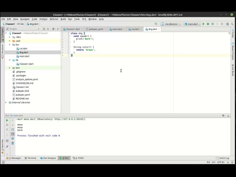The width and height of the screenshot is (236, 177).
Task: Click the Make Project build icon
Action: pyautogui.click(x=156, y=24)
